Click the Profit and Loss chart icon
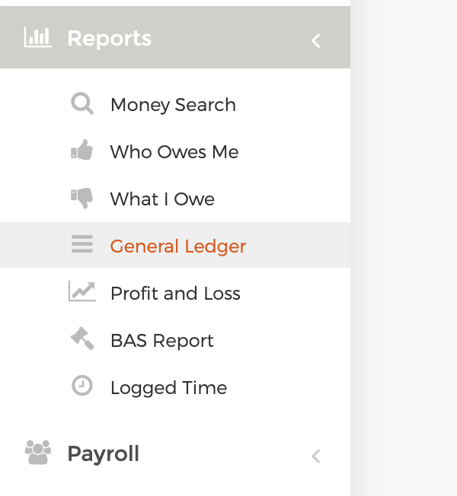 click(82, 291)
